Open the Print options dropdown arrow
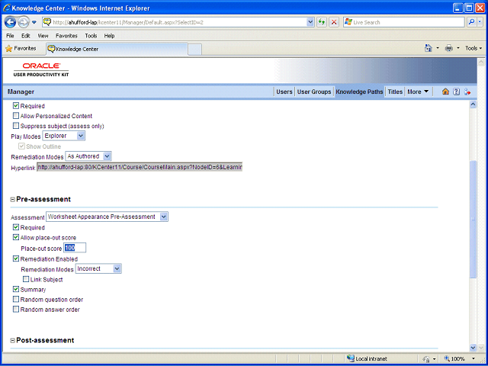Viewport: 488px width, 366px height. [457, 48]
